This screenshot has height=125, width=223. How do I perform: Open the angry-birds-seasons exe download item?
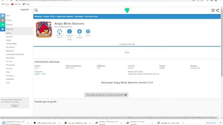click(14, 123)
